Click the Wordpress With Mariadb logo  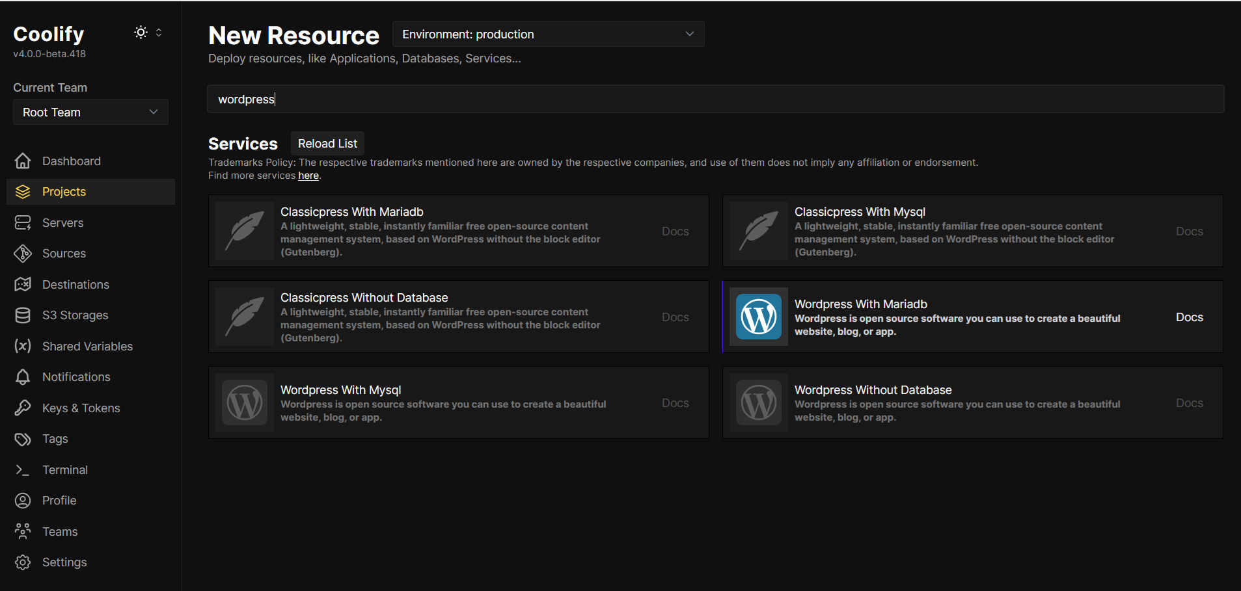coord(759,317)
